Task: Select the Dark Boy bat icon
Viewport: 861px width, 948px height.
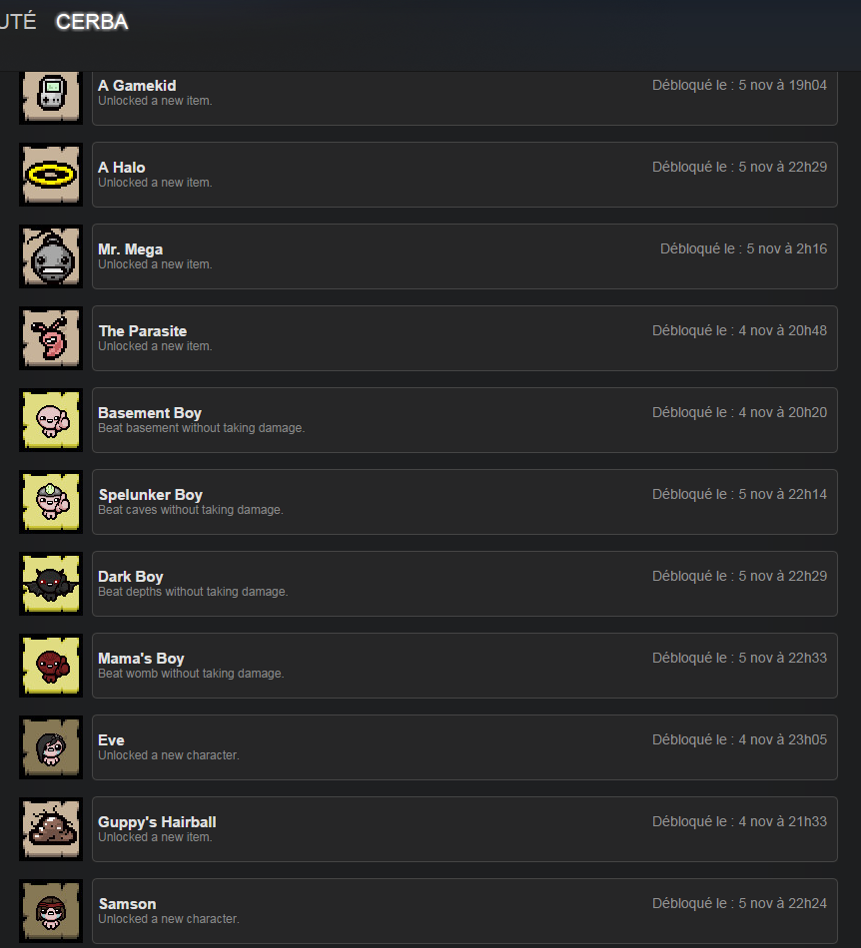Action: coord(51,584)
